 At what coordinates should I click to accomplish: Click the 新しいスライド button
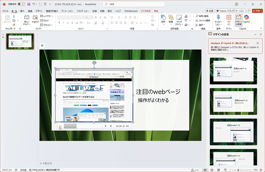tap(27, 20)
